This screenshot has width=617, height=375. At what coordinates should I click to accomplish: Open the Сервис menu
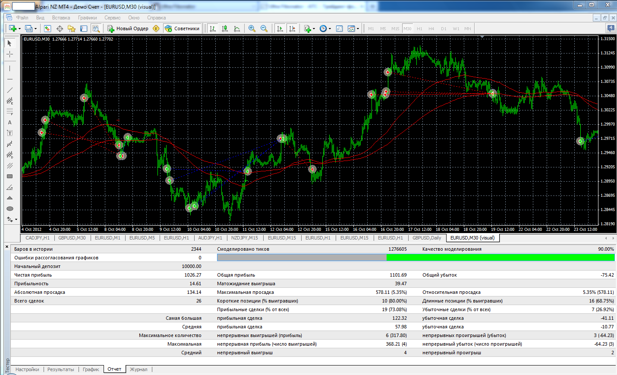coord(113,18)
